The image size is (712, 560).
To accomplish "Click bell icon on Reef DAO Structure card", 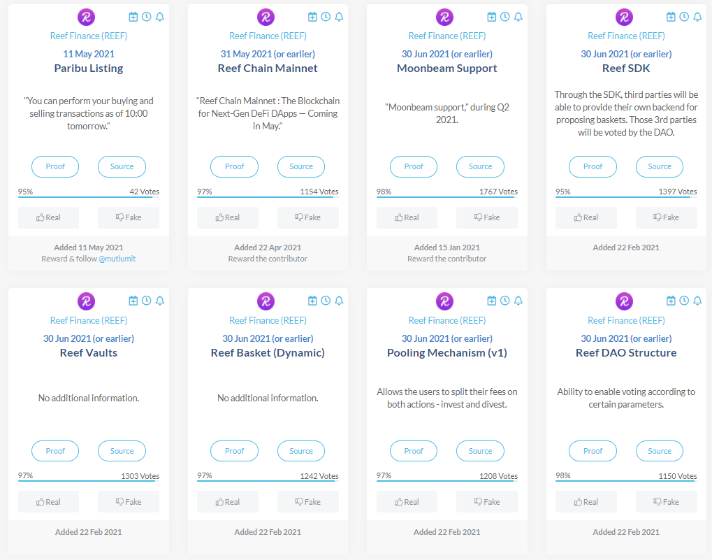I will click(x=697, y=301).
